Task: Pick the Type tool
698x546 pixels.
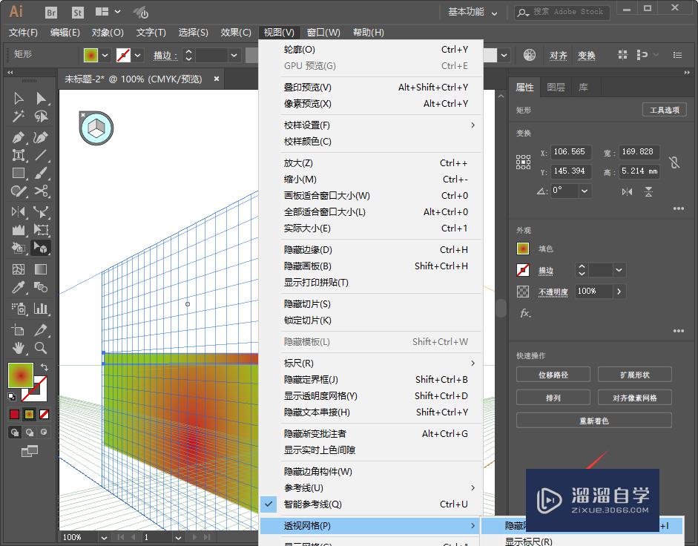Action: [19, 155]
